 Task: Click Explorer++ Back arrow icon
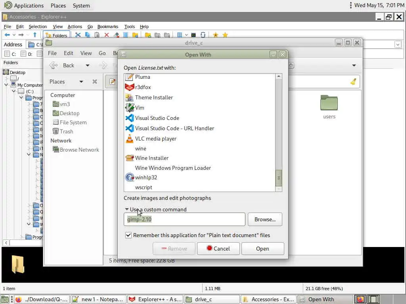click(7, 35)
